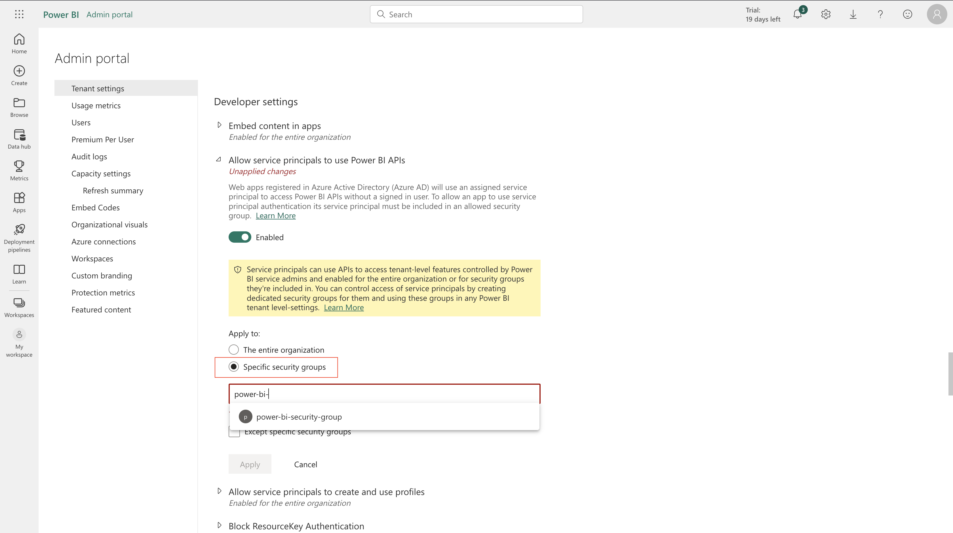Open Deployment pipelines rocket icon
The width and height of the screenshot is (953, 533).
(x=19, y=230)
